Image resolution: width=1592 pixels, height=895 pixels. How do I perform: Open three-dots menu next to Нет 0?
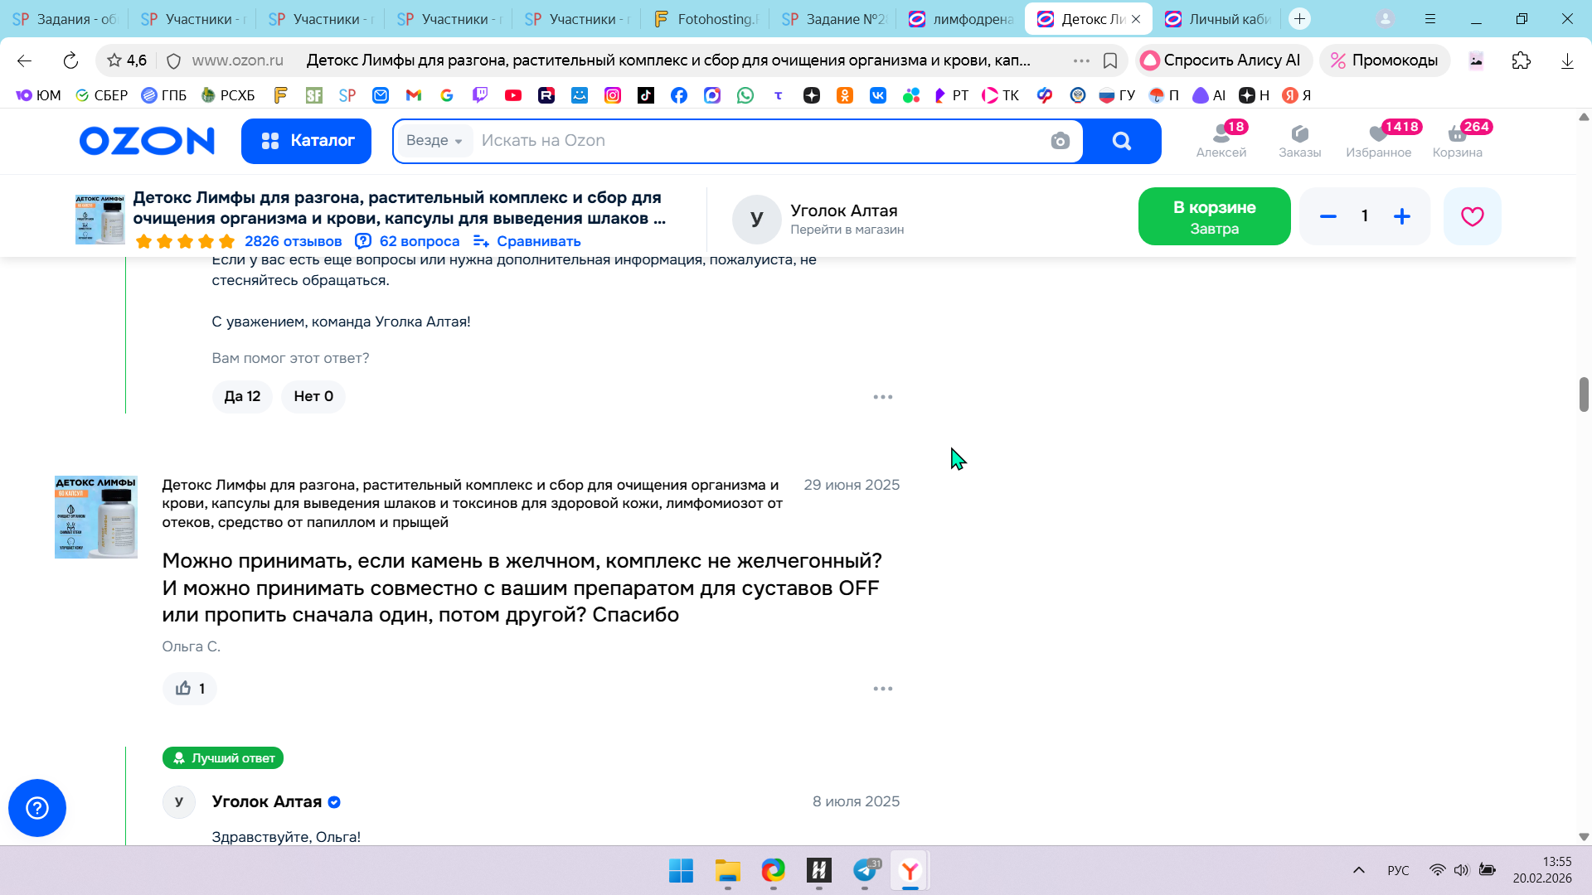click(882, 397)
